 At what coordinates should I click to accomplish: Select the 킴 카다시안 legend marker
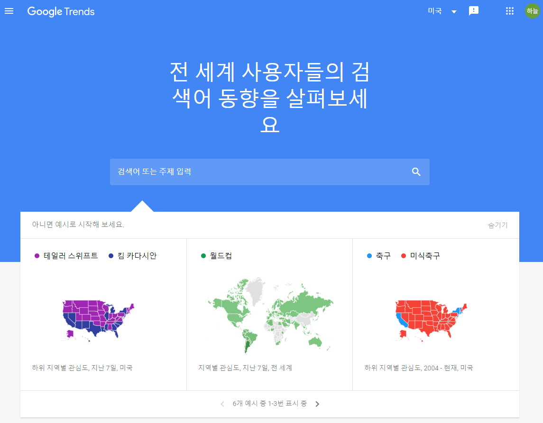point(110,255)
